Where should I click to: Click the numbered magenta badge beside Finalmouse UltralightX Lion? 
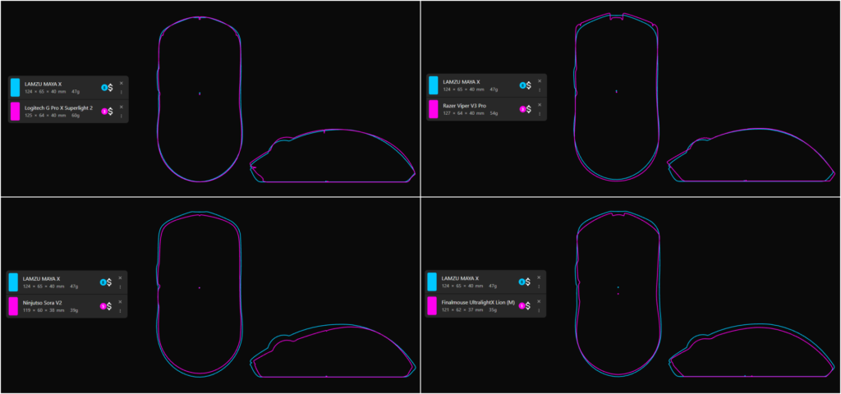[522, 305]
